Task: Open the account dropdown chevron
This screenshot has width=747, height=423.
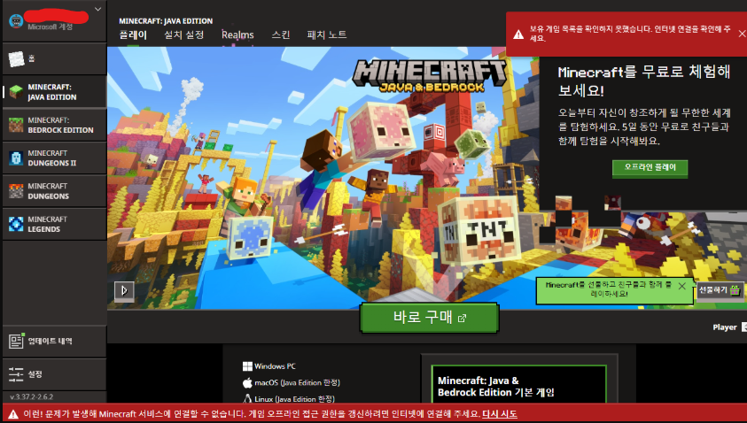Action: tap(97, 9)
